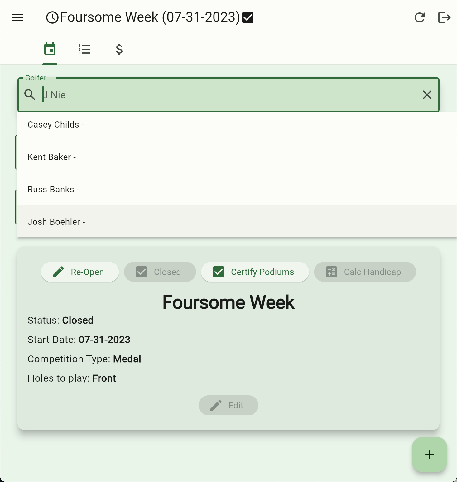457x482 pixels.
Task: Pick Russ Banks from suggestions
Action: [54, 190]
